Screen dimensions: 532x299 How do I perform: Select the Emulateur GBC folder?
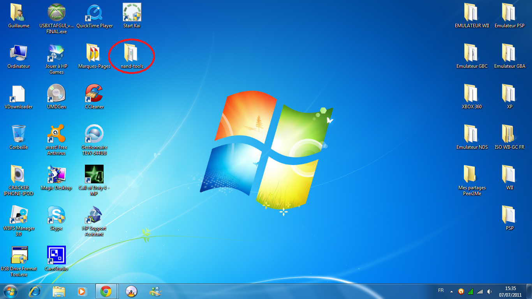click(472, 56)
